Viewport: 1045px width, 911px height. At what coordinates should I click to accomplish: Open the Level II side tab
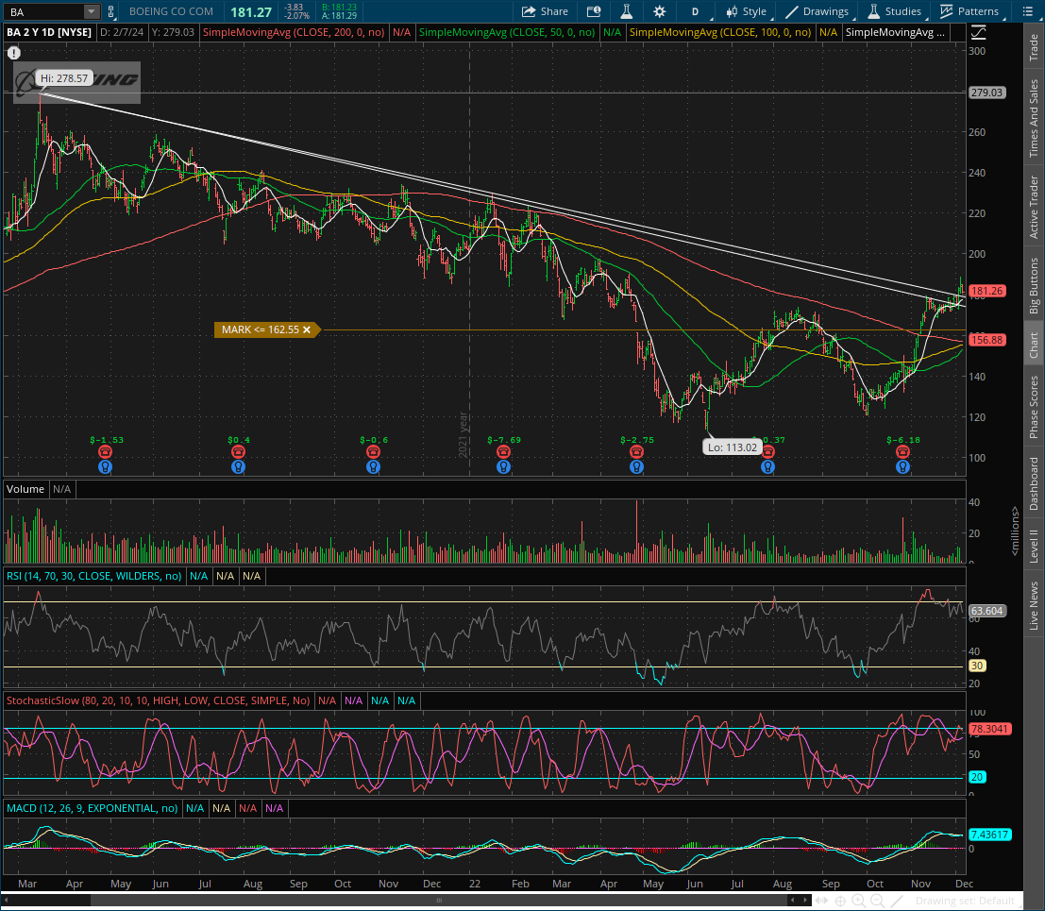point(1034,546)
